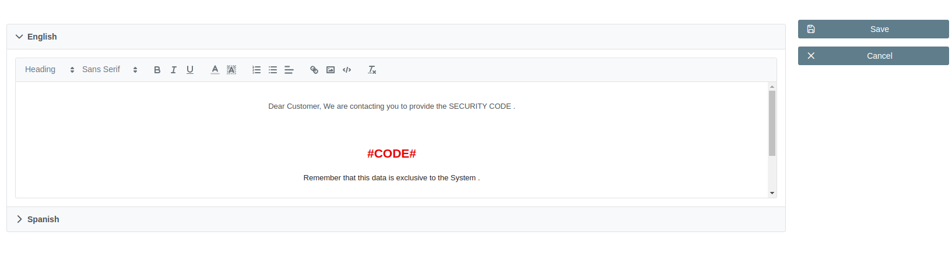Screen dimensions: 952x253
Task: Insert an ordered numbered list
Action: pyautogui.click(x=257, y=70)
